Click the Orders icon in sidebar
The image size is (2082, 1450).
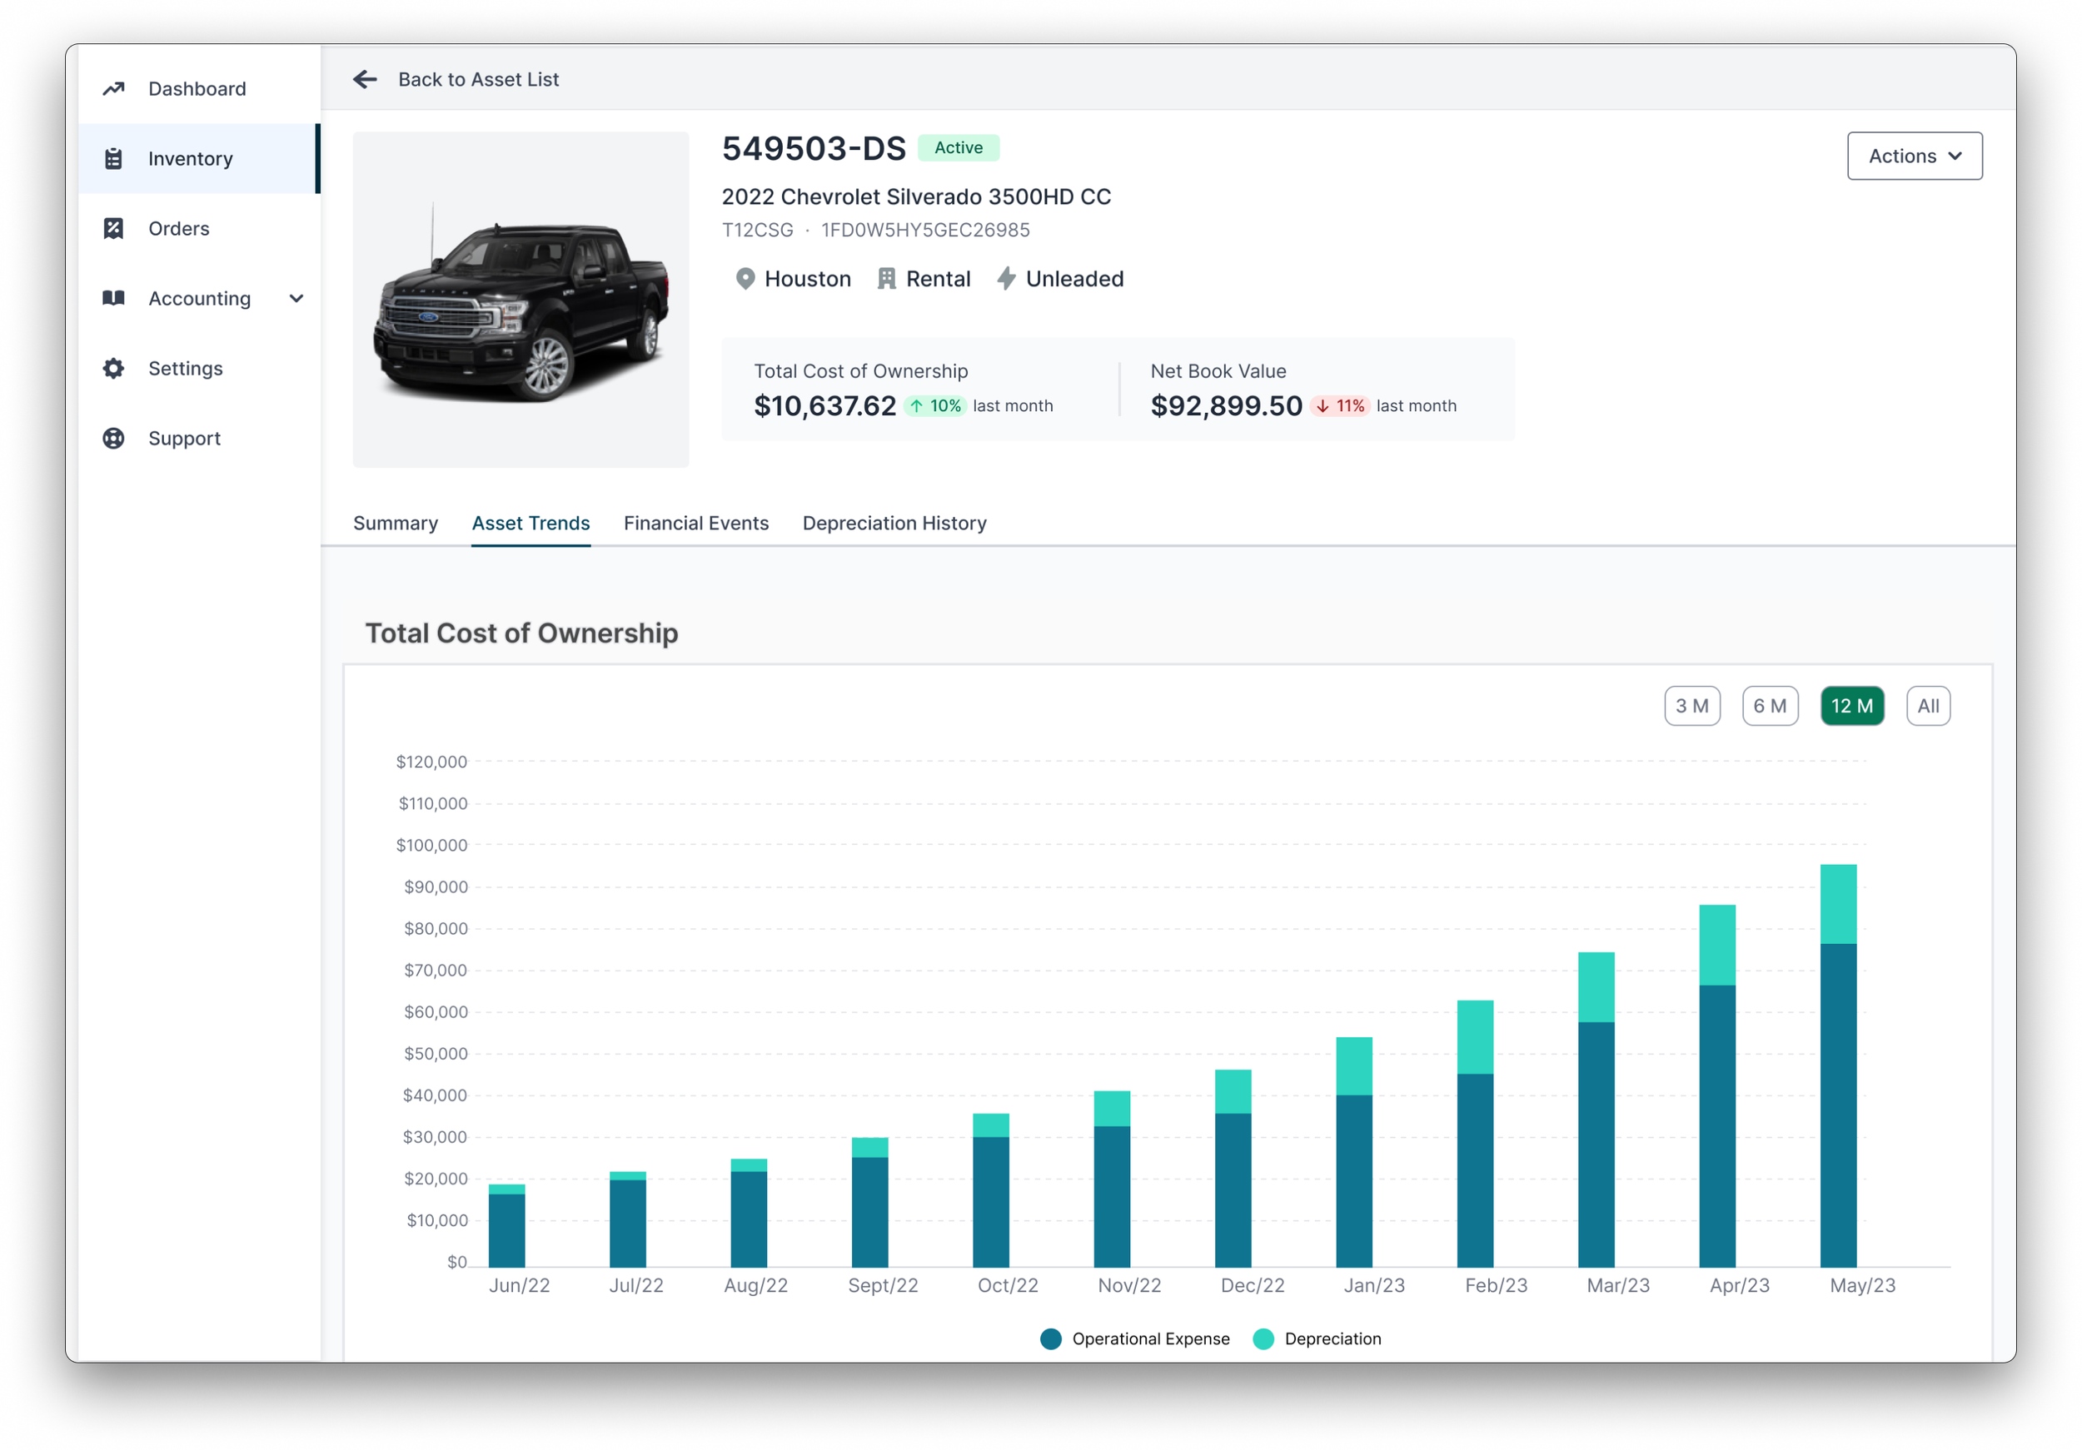[113, 228]
